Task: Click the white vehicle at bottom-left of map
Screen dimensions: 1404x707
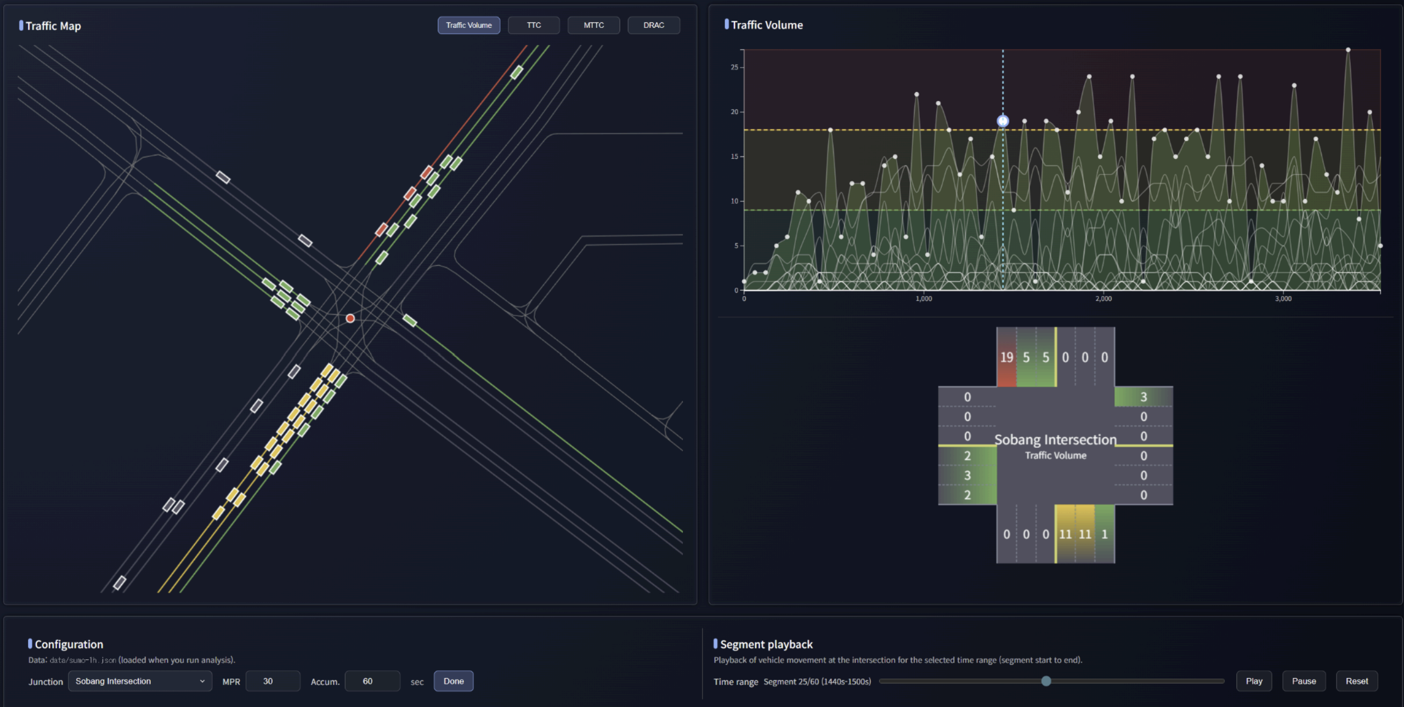Action: pos(120,583)
